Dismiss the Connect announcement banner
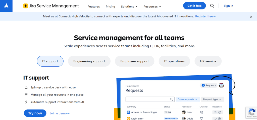 (x=251, y=17)
